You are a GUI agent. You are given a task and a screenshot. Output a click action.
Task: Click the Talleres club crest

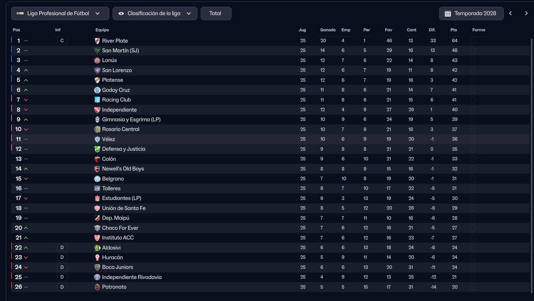[x=97, y=189]
